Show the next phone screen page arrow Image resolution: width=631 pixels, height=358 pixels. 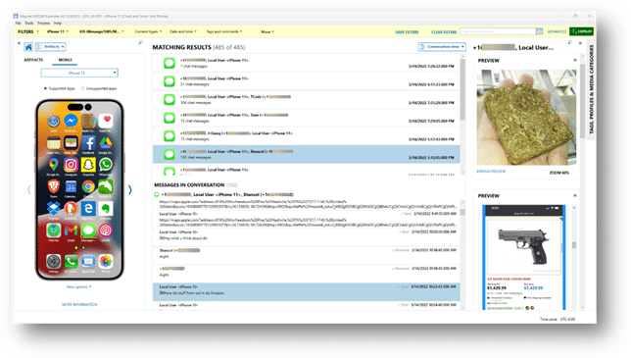(130, 189)
